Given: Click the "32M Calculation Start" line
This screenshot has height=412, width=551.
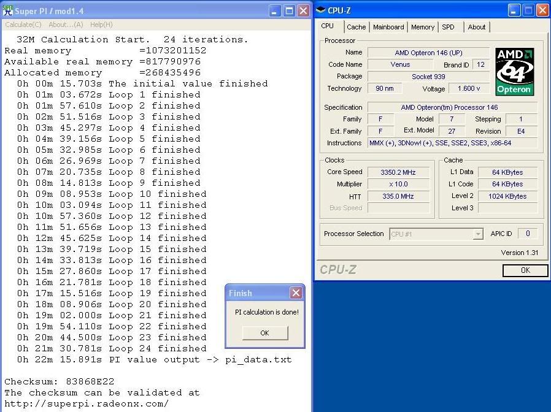Looking at the screenshot, I should click(132, 39).
